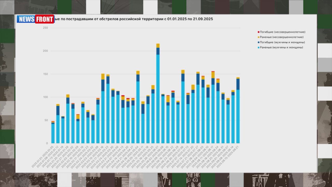
Task: Click the 250 label on the vertical axis
Action: pos(45,28)
